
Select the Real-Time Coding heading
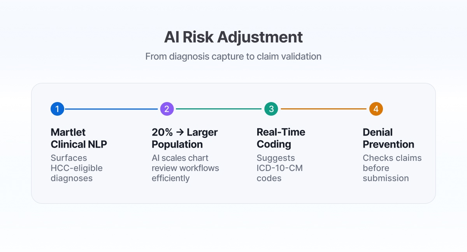pyautogui.click(x=281, y=138)
